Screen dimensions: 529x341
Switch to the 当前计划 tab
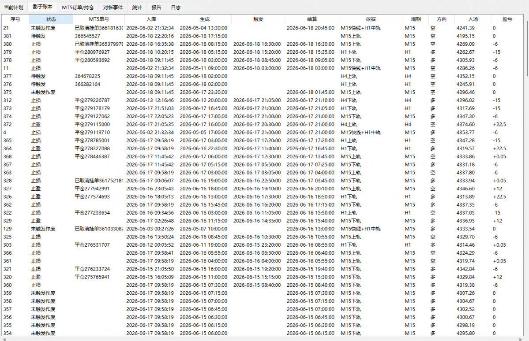[x=14, y=7]
